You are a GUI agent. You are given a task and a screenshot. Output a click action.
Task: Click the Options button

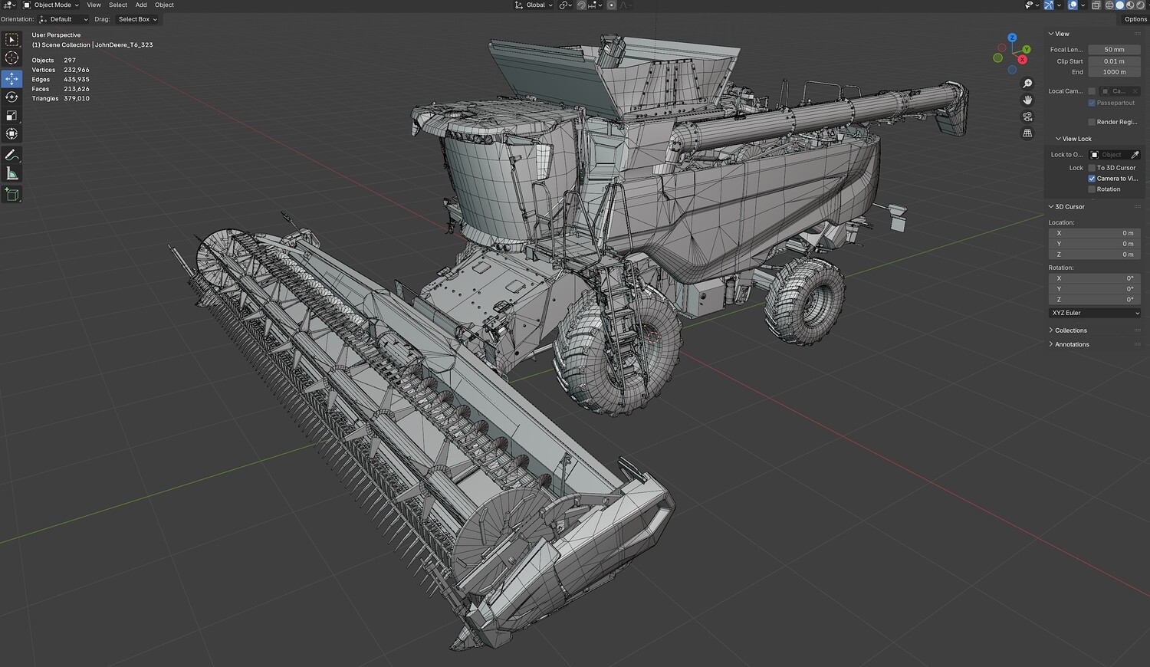pyautogui.click(x=1135, y=19)
